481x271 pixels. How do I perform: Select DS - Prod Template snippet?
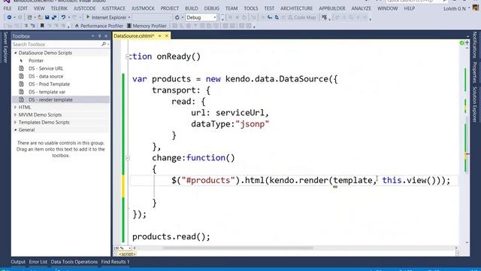click(49, 84)
